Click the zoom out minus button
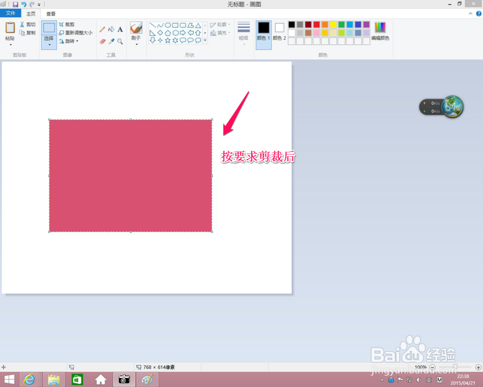The height and width of the screenshot is (387, 483). click(x=432, y=367)
